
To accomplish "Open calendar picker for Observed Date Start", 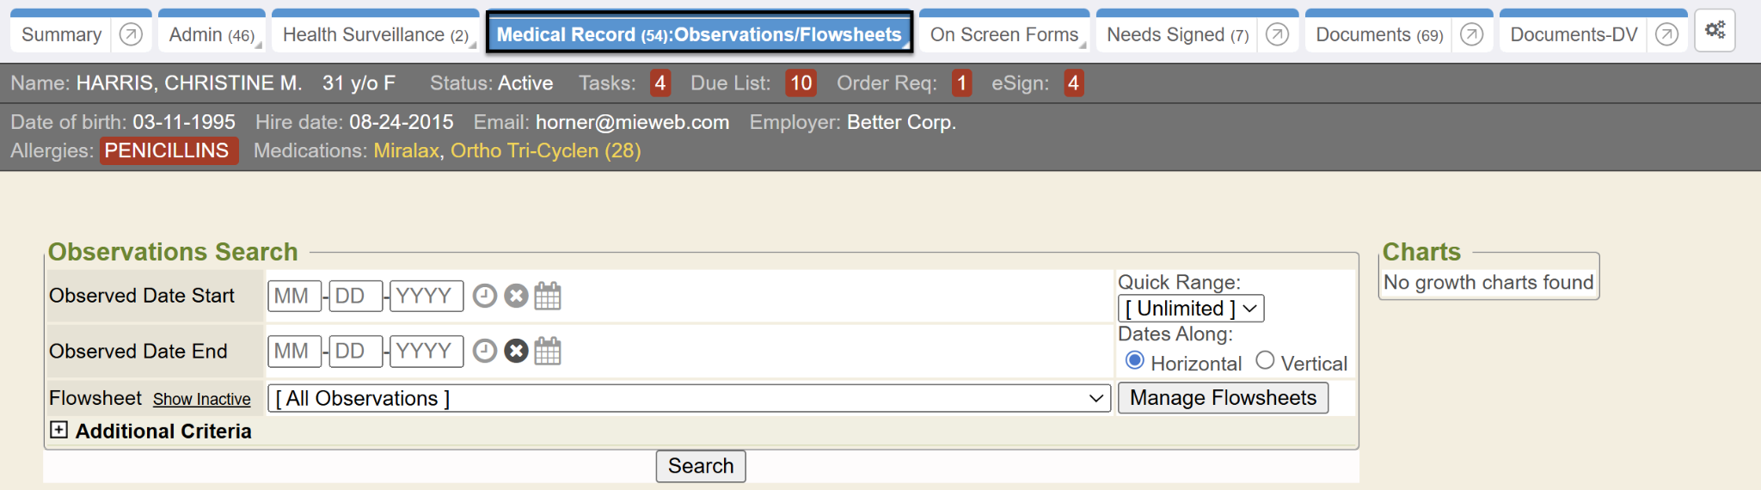I will pos(548,297).
